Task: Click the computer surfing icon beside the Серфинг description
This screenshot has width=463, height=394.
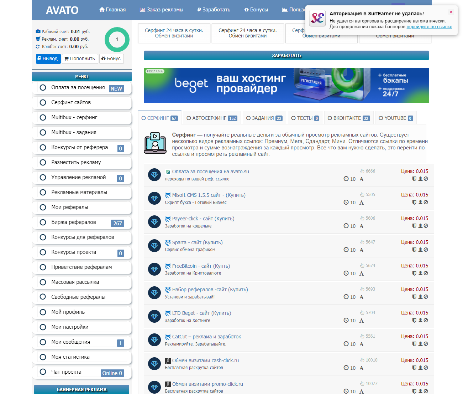Action: 155,143
